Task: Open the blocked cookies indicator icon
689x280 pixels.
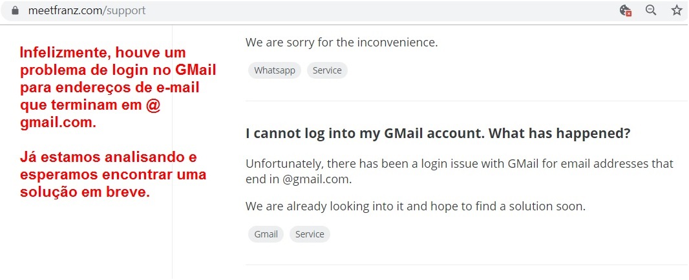Action: click(625, 10)
